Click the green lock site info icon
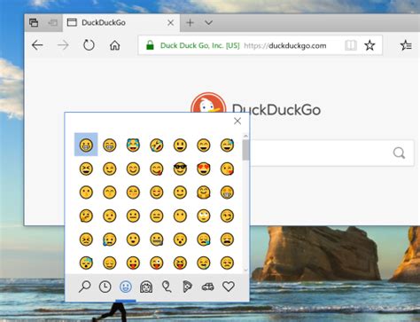This screenshot has width=420, height=322. tap(150, 45)
